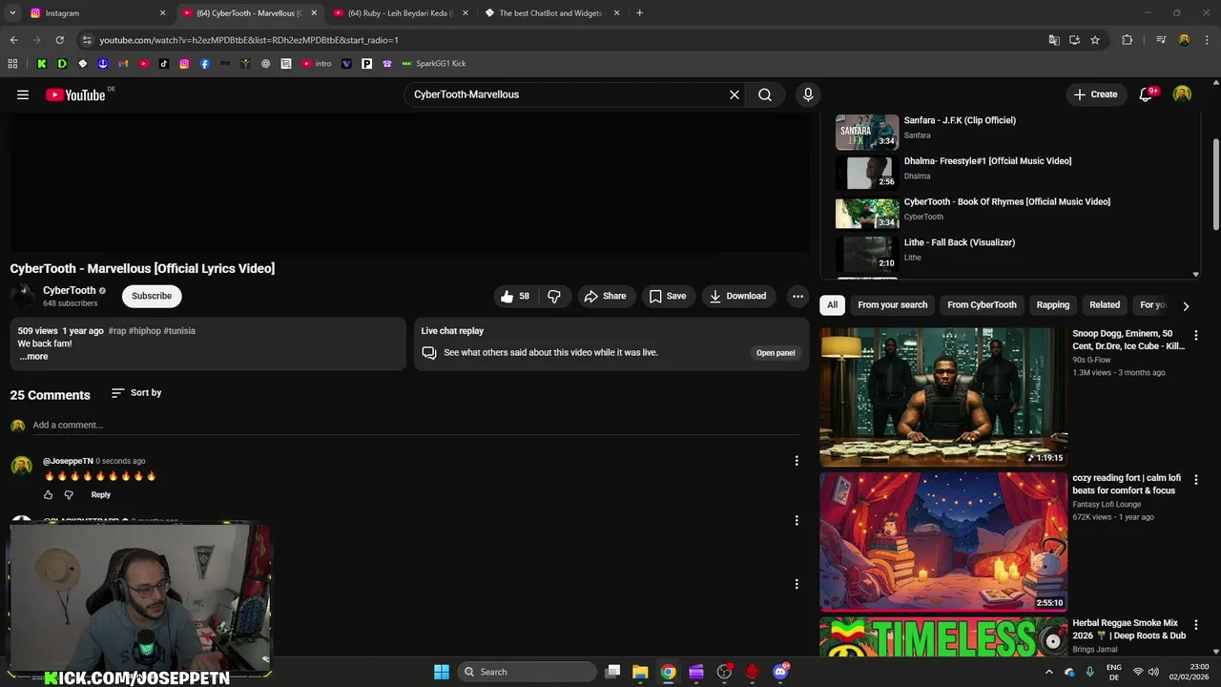1221x687 pixels.
Task: Show hidden system tray icons chevron
Action: (x=1049, y=672)
